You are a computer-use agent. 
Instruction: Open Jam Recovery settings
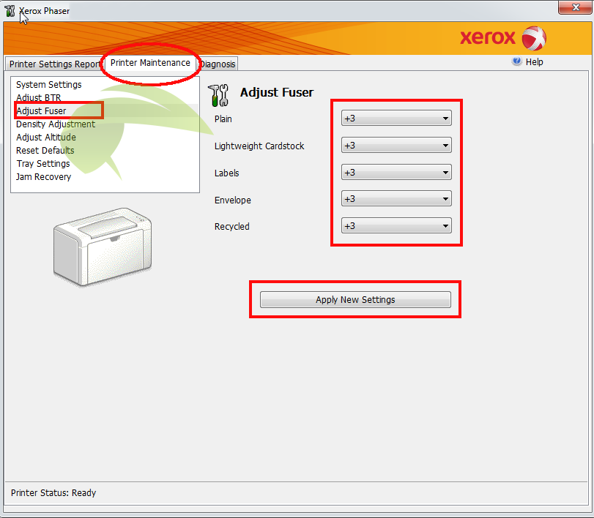click(44, 177)
